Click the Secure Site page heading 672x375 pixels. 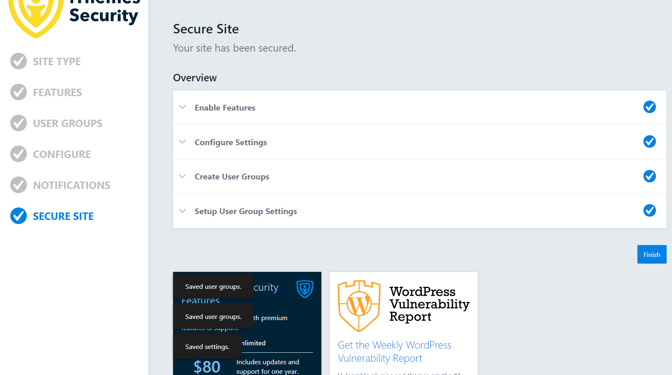[x=206, y=29]
